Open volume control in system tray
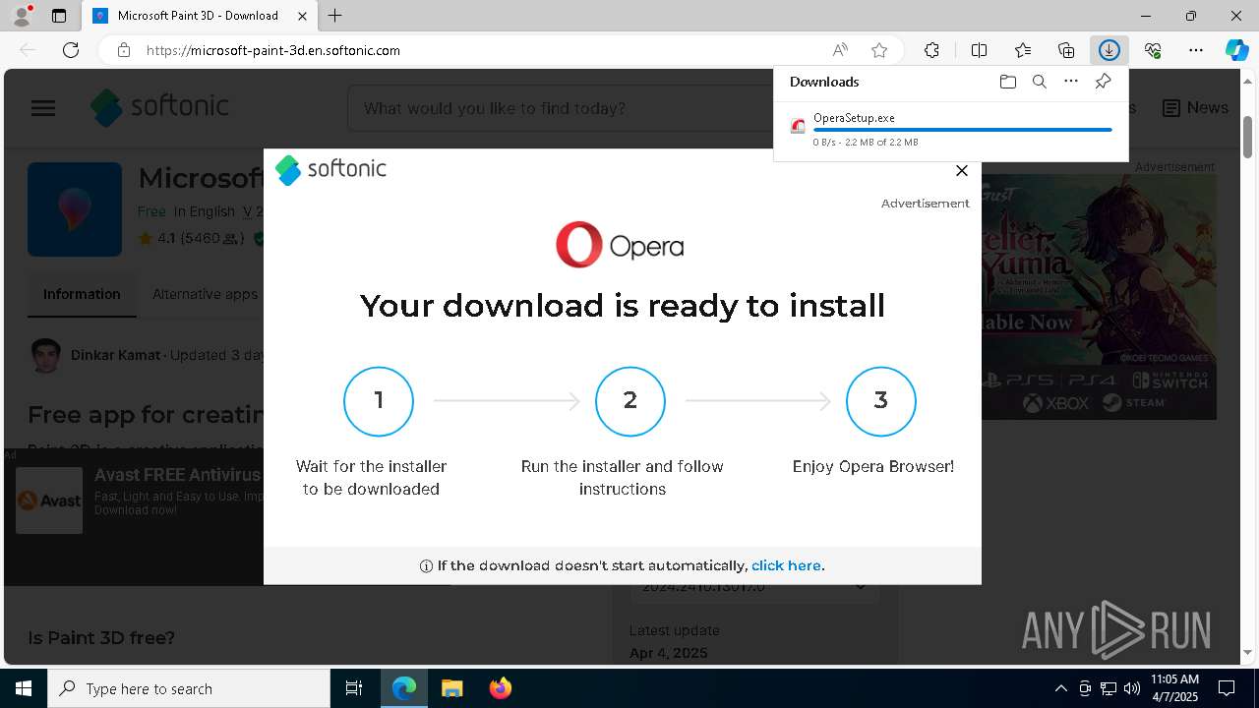The width and height of the screenshot is (1259, 708). (1131, 688)
